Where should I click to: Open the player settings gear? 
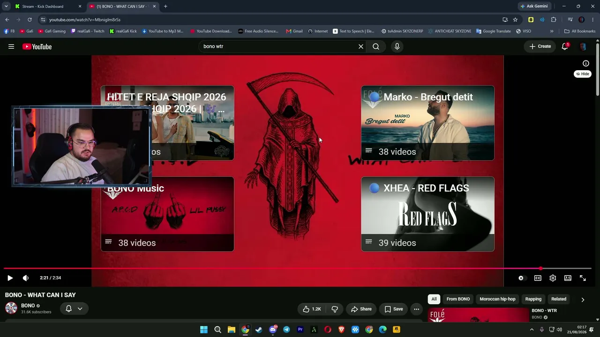(x=553, y=278)
